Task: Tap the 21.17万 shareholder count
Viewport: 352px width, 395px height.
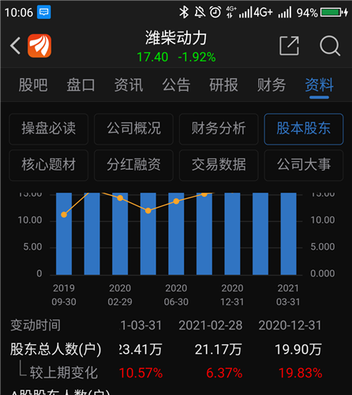Action: click(x=218, y=350)
